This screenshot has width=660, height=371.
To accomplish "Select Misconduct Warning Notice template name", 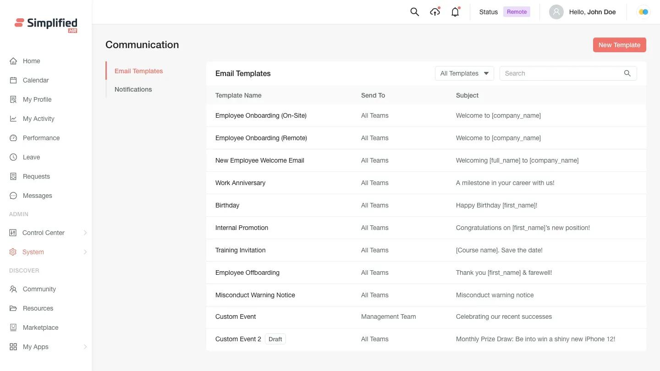I will [x=255, y=295].
